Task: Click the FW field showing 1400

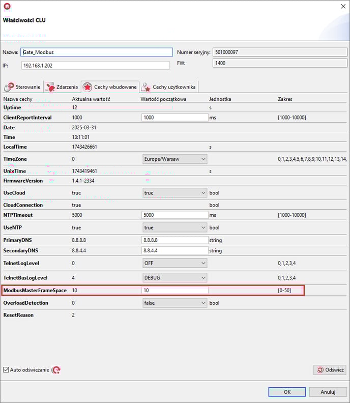Action: [280, 63]
